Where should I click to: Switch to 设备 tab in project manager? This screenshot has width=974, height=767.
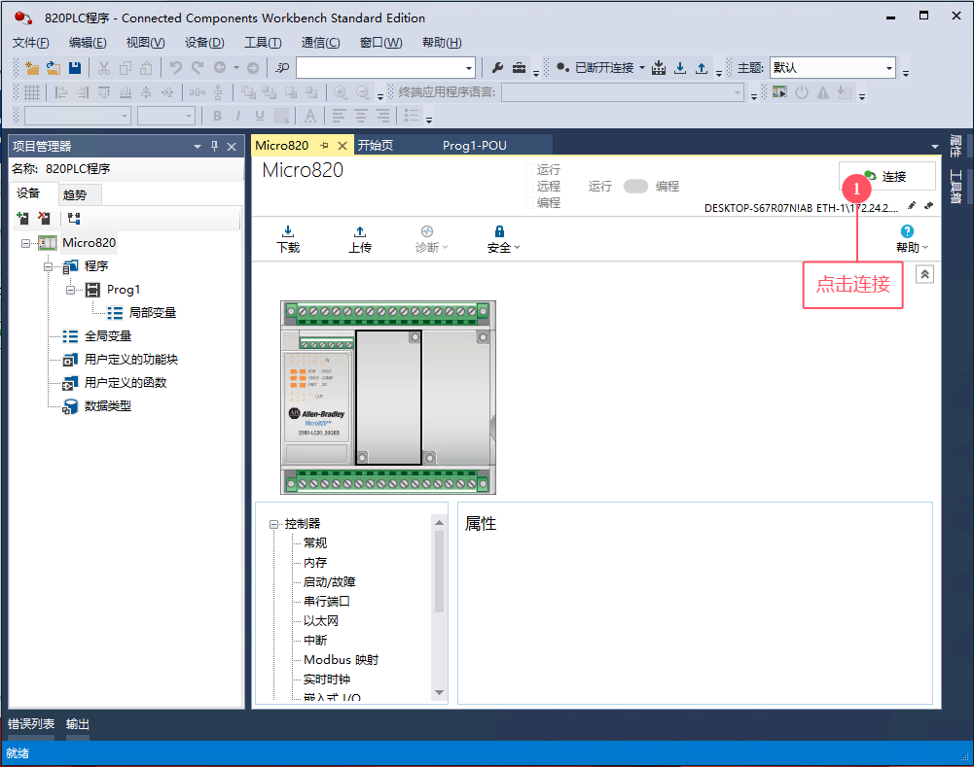point(28,193)
